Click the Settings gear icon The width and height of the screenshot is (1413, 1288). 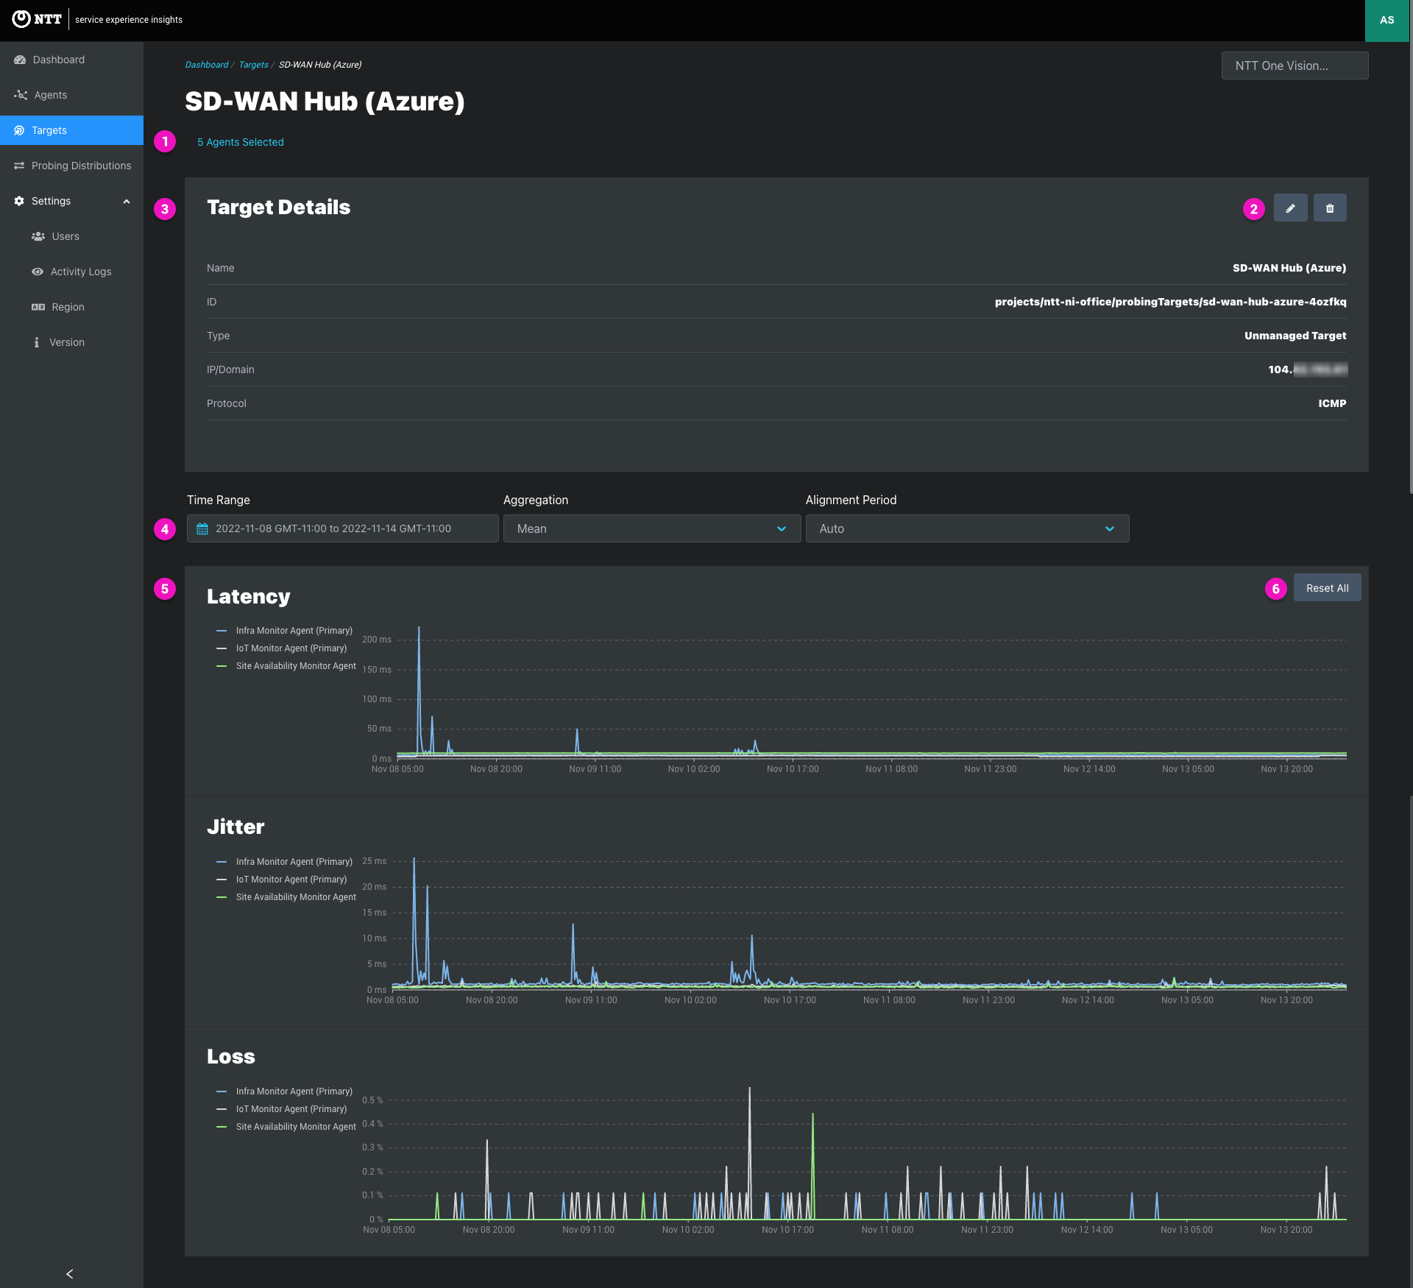19,201
